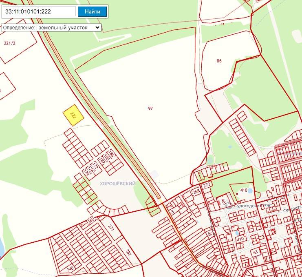Select parcel 268 near the crossroads
This screenshot has height=277, width=302.
pyautogui.click(x=196, y=192)
